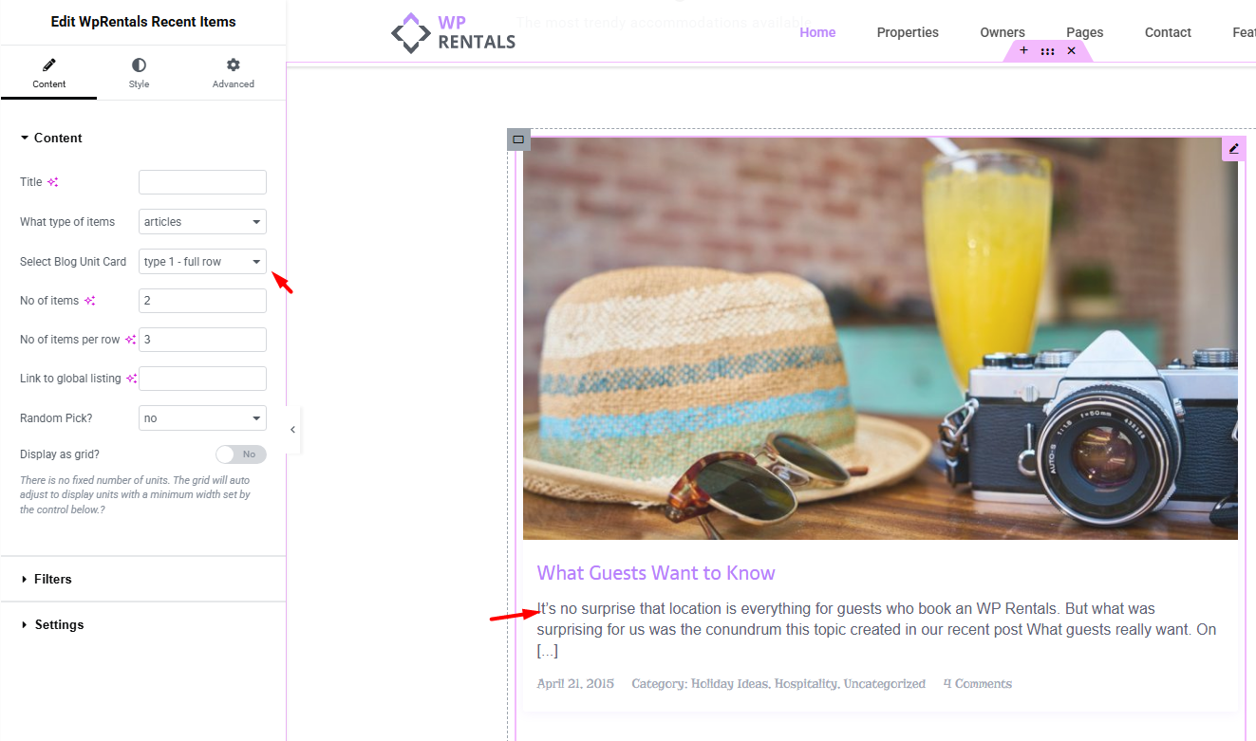The height and width of the screenshot is (741, 1256).
Task: Click the AI sparkle icon next to Link to global listing
Action: tap(132, 379)
